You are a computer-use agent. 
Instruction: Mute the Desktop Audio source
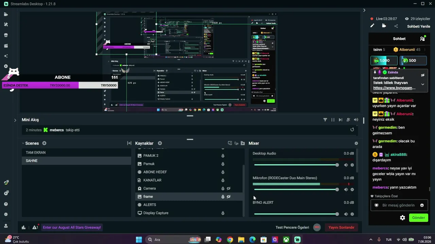[346, 165]
